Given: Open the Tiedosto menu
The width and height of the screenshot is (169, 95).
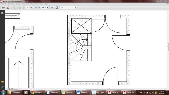Looking at the screenshot, I should [x=4, y=4].
